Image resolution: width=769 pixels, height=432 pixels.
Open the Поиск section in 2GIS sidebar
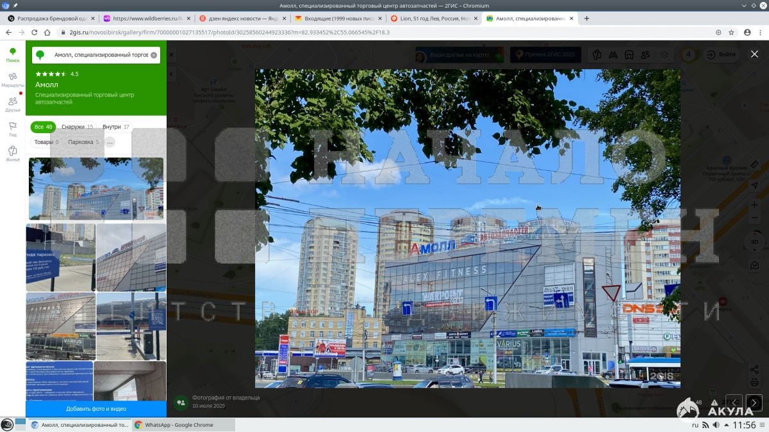12,55
